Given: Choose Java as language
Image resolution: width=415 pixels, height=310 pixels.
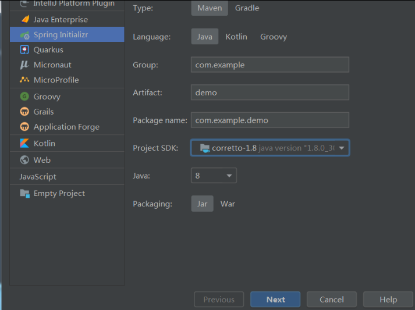Looking at the screenshot, I should 204,37.
